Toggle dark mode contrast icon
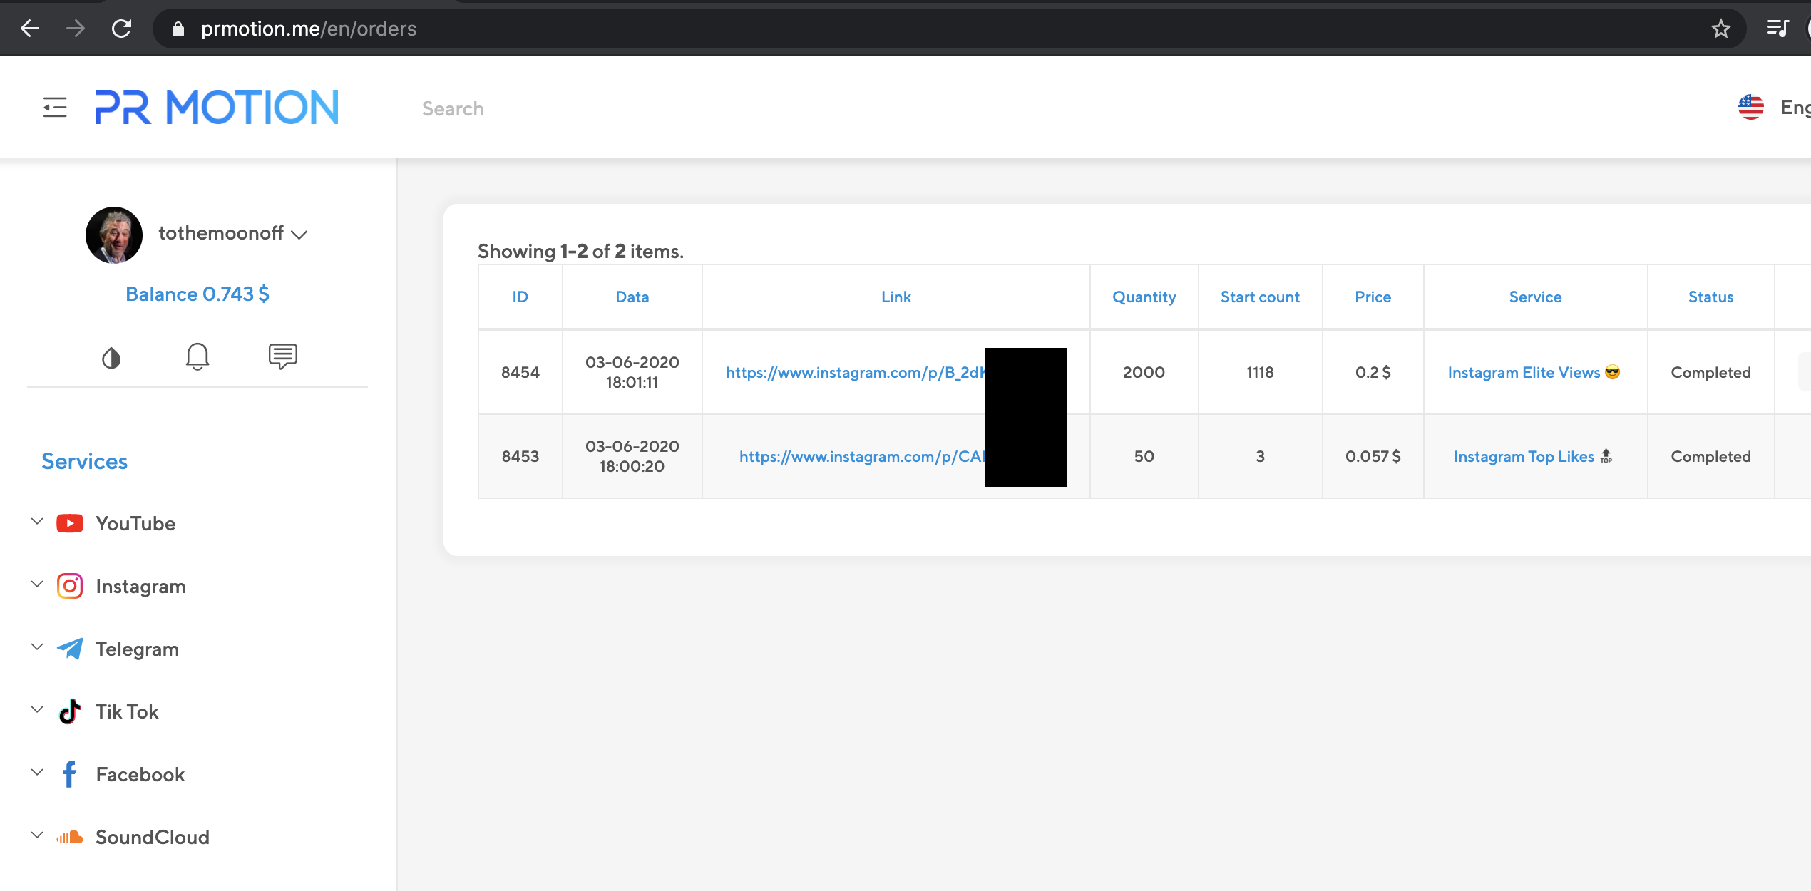Viewport: 1811px width, 891px height. 111,357
